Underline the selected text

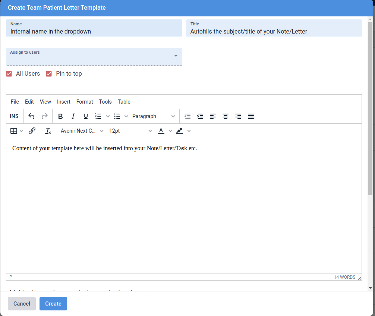pyautogui.click(x=86, y=116)
